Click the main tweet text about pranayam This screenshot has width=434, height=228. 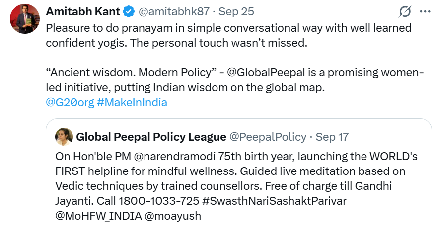click(228, 35)
